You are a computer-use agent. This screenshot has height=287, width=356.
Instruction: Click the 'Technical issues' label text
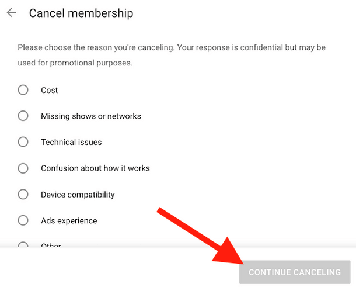[71, 142]
